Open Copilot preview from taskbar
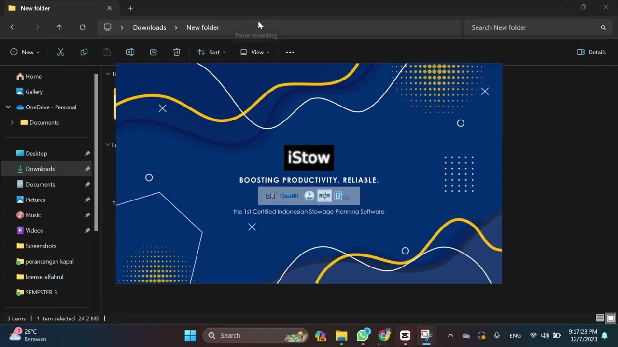This screenshot has width=618, height=347. 320,335
